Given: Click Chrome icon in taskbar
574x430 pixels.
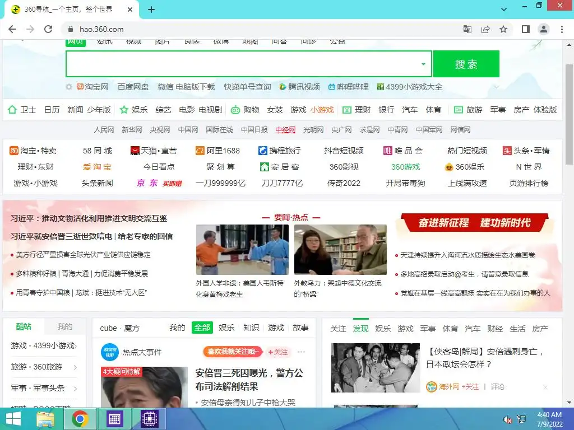Looking at the screenshot, I should pyautogui.click(x=80, y=419).
